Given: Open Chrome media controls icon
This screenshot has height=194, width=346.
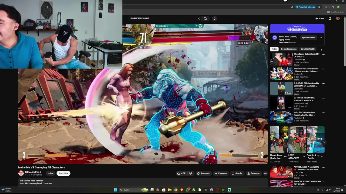Looking at the screenshot, I should click(x=333, y=7).
